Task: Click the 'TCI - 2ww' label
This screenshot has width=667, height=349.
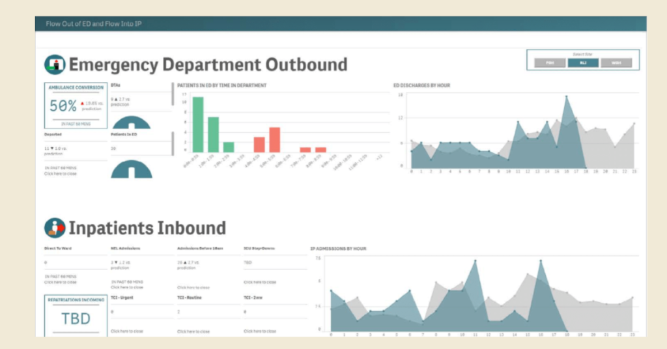Action: point(253,298)
